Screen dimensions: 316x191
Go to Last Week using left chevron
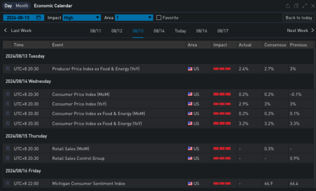point(6,31)
